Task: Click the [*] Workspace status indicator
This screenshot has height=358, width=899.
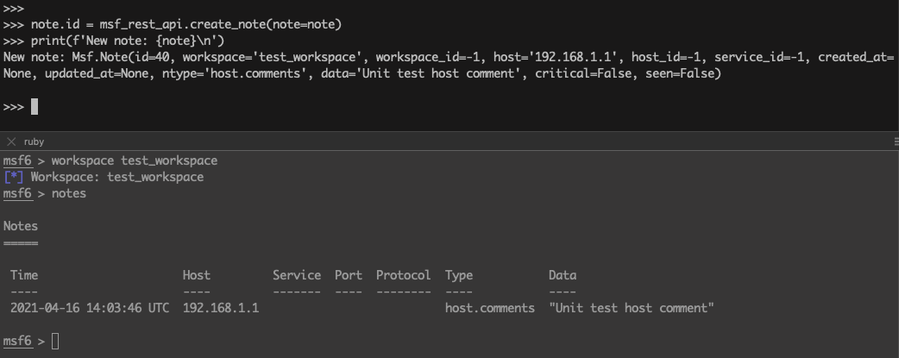Action: click(14, 177)
